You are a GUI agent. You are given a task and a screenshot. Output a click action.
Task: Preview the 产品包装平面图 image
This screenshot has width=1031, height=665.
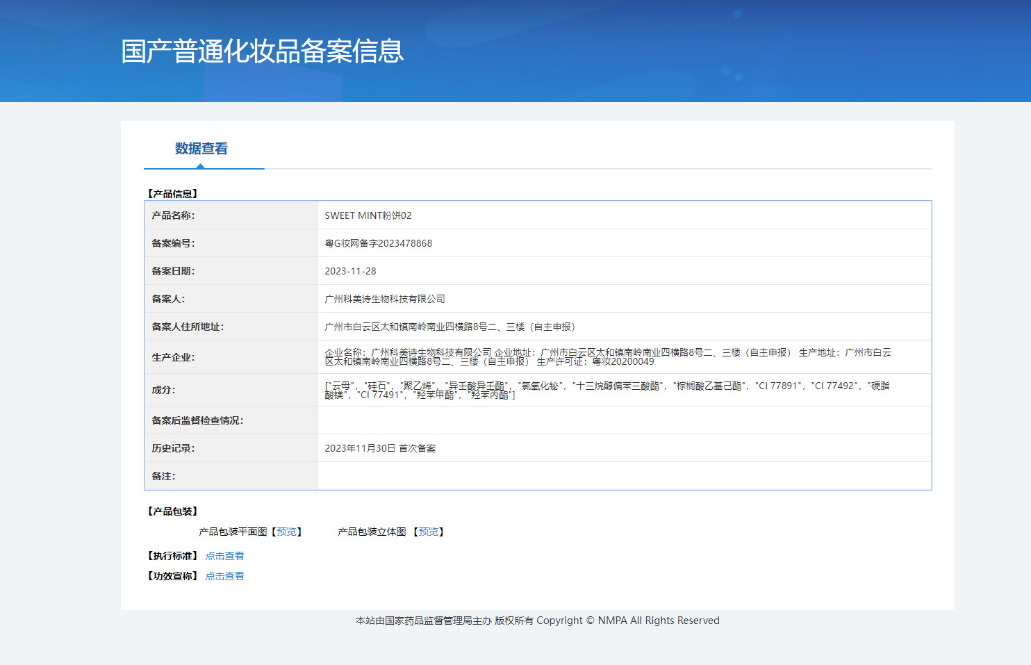(x=287, y=532)
